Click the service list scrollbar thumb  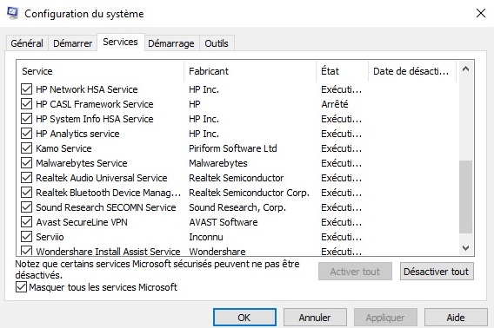465,197
